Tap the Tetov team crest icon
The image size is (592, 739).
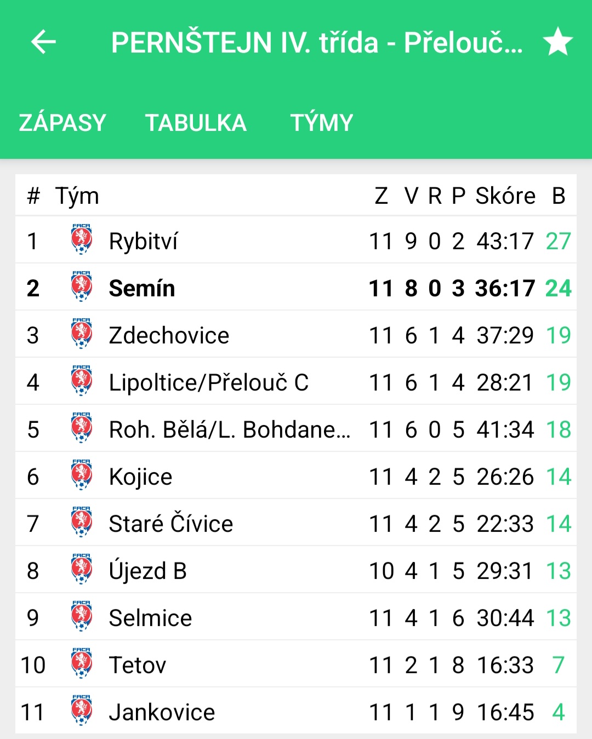[x=82, y=663]
